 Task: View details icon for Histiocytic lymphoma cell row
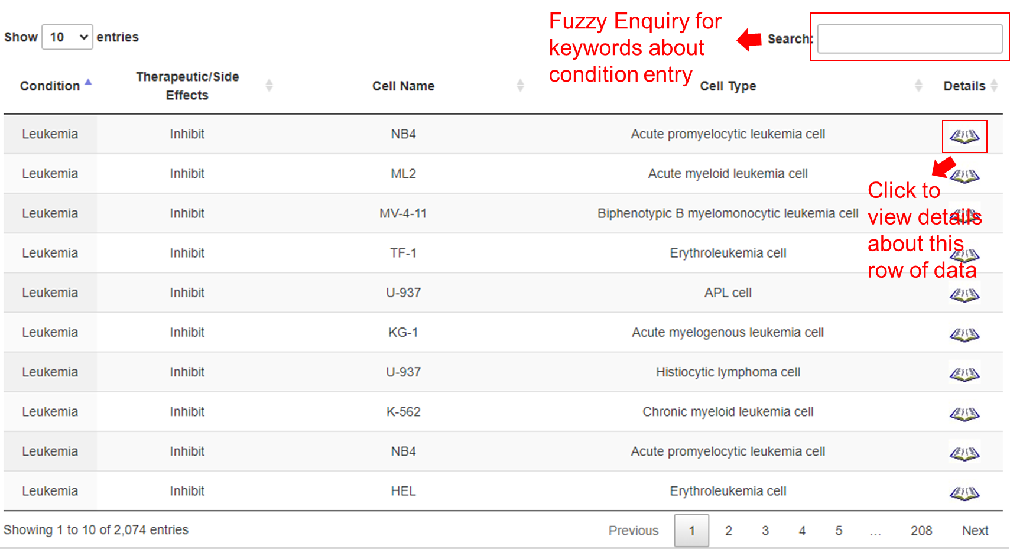coord(964,374)
